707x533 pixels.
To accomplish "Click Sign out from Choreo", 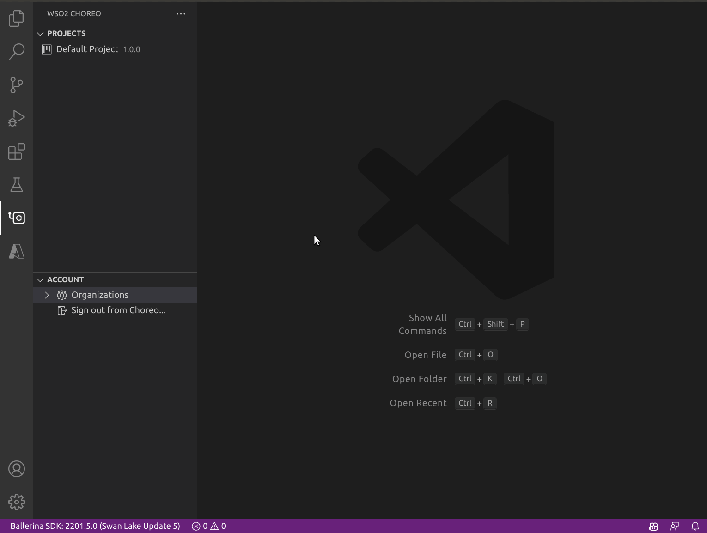I will click(x=115, y=310).
